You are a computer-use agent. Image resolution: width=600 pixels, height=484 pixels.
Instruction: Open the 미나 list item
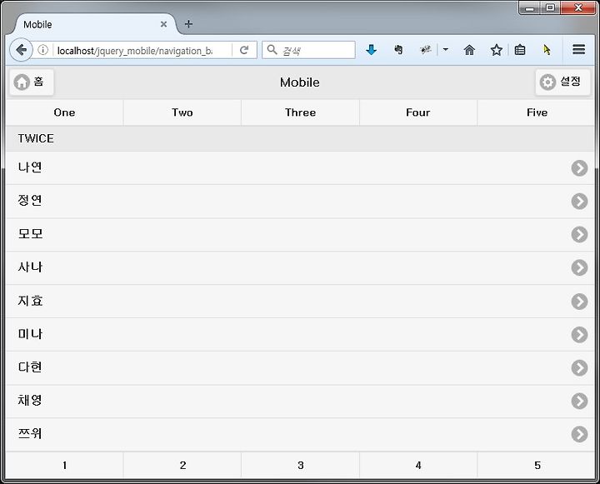pos(300,334)
